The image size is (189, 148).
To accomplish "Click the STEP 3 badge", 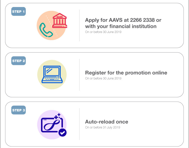I will click(x=18, y=110).
